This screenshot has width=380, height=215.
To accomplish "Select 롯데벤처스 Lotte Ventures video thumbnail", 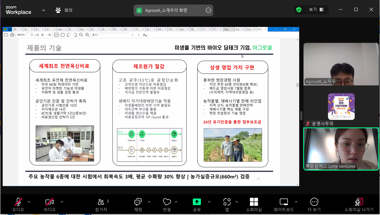I will click(341, 149).
